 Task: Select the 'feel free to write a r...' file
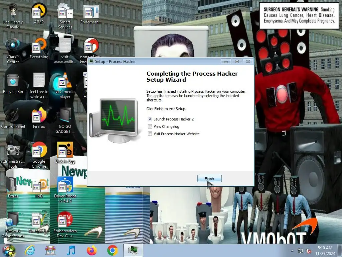[39, 86]
